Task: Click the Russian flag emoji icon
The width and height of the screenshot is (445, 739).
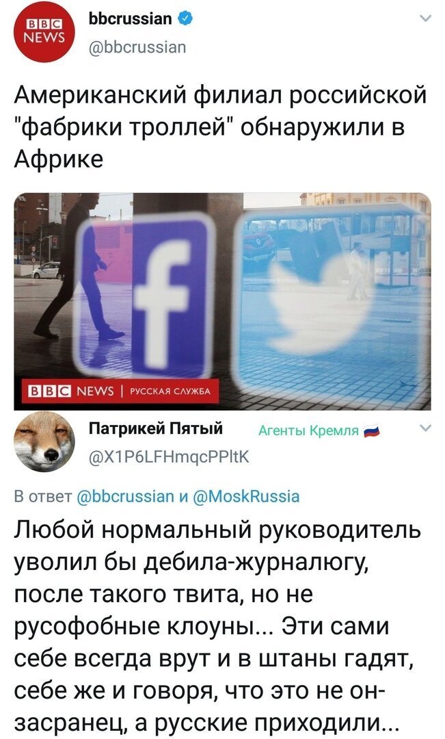Action: 372,430
